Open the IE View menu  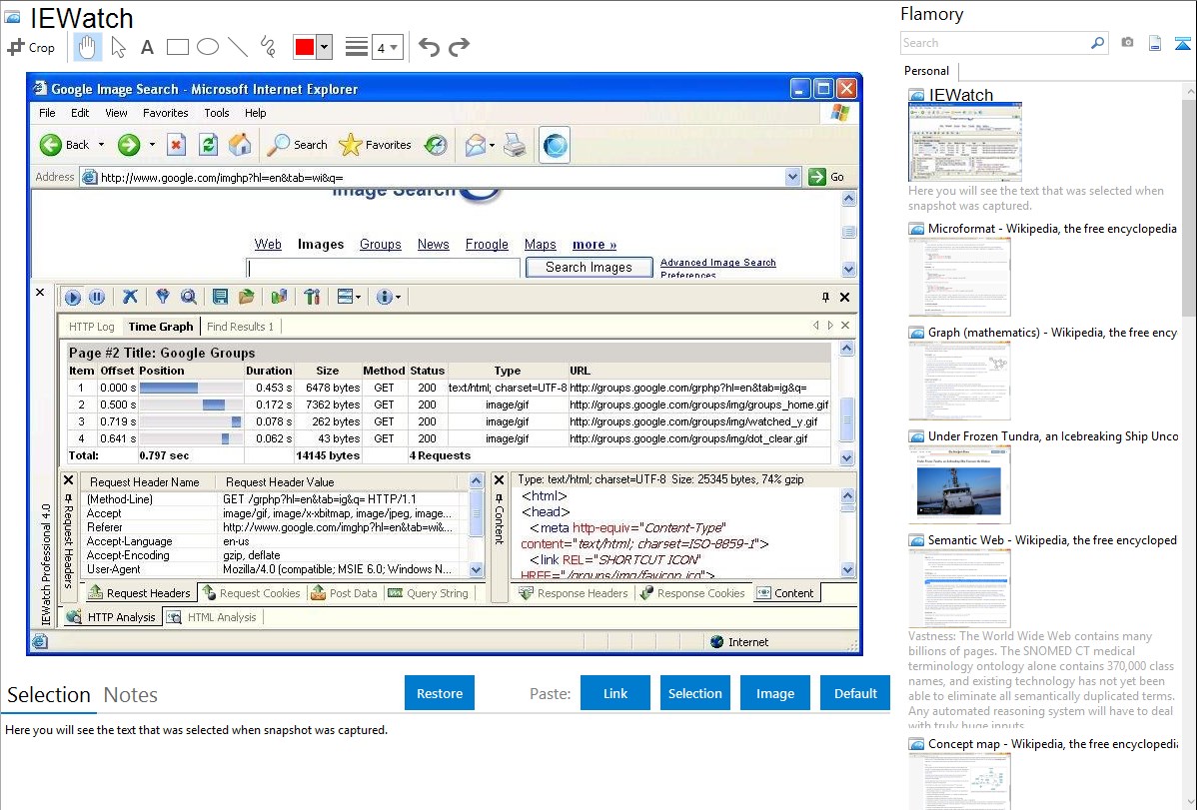(x=116, y=113)
